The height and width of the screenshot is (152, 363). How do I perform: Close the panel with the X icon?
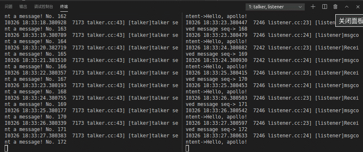tap(358, 7)
